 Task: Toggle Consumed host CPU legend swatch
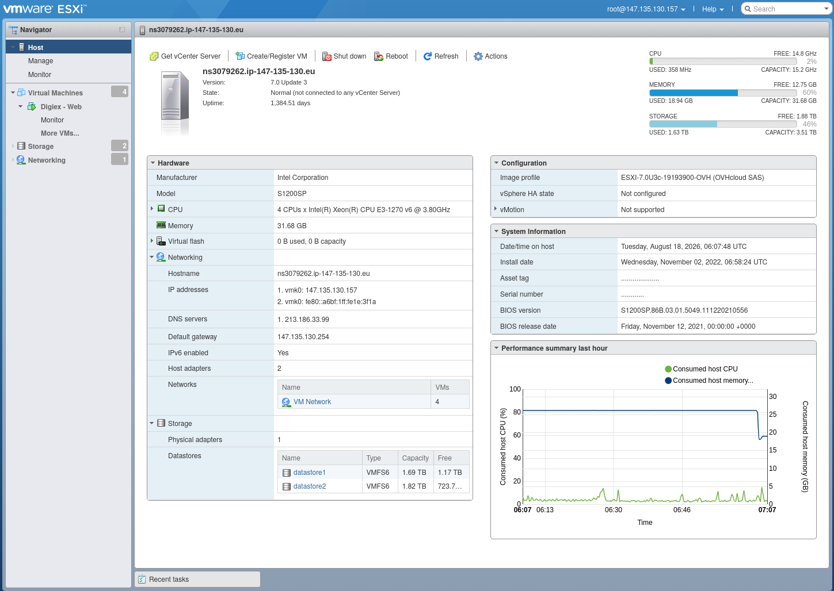668,369
